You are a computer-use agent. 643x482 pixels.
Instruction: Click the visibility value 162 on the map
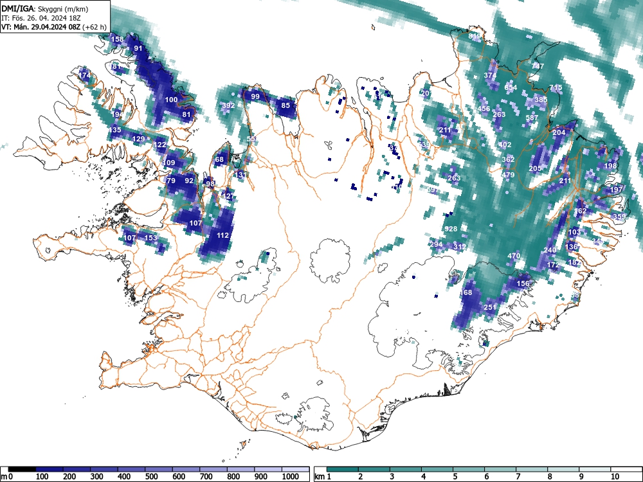[580, 211]
